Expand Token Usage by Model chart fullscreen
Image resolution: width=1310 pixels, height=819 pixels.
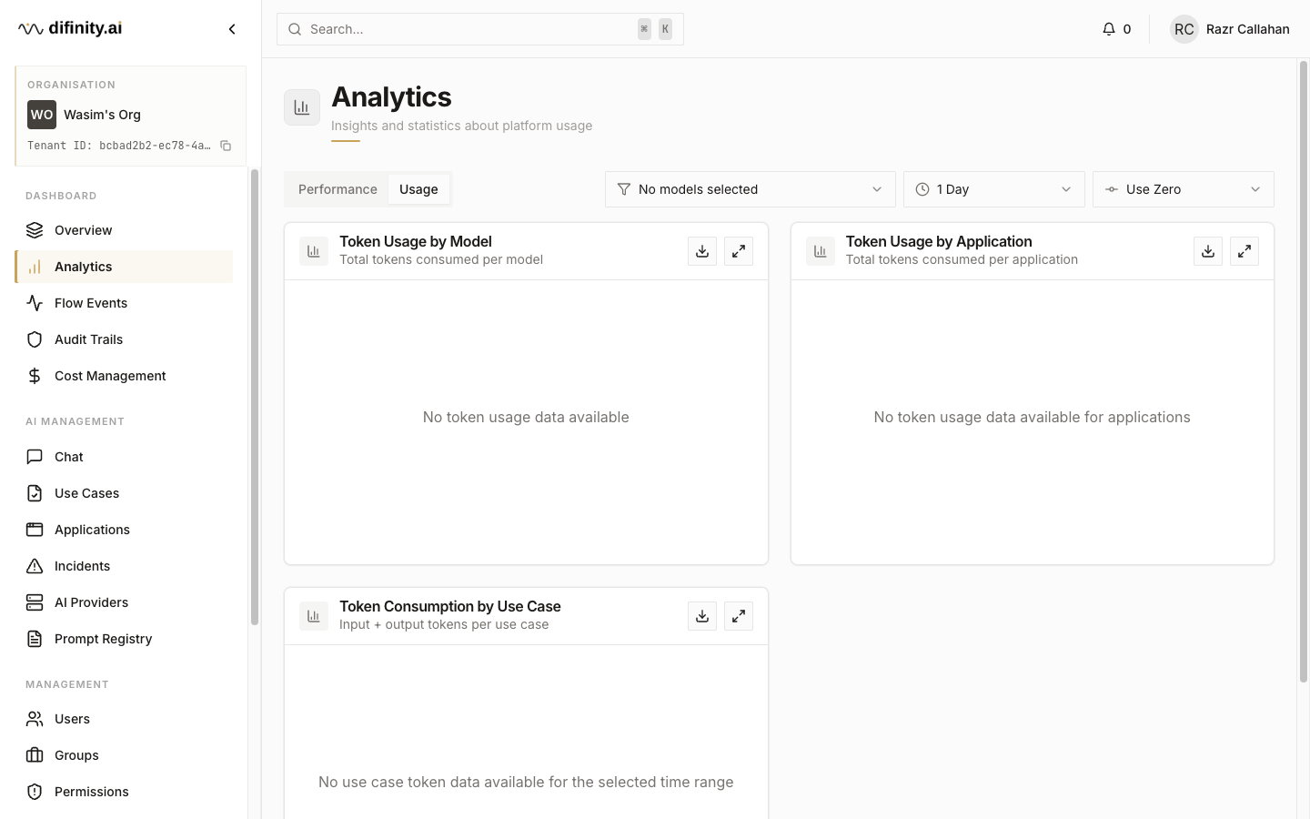point(739,251)
